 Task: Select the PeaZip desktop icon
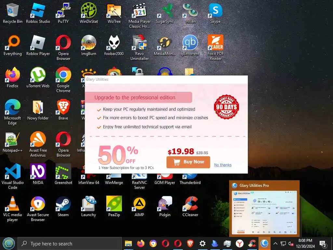[x=114, y=206]
